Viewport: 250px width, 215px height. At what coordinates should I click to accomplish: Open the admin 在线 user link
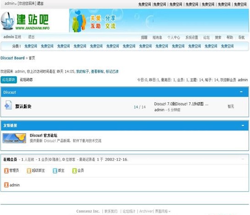pos(12,37)
